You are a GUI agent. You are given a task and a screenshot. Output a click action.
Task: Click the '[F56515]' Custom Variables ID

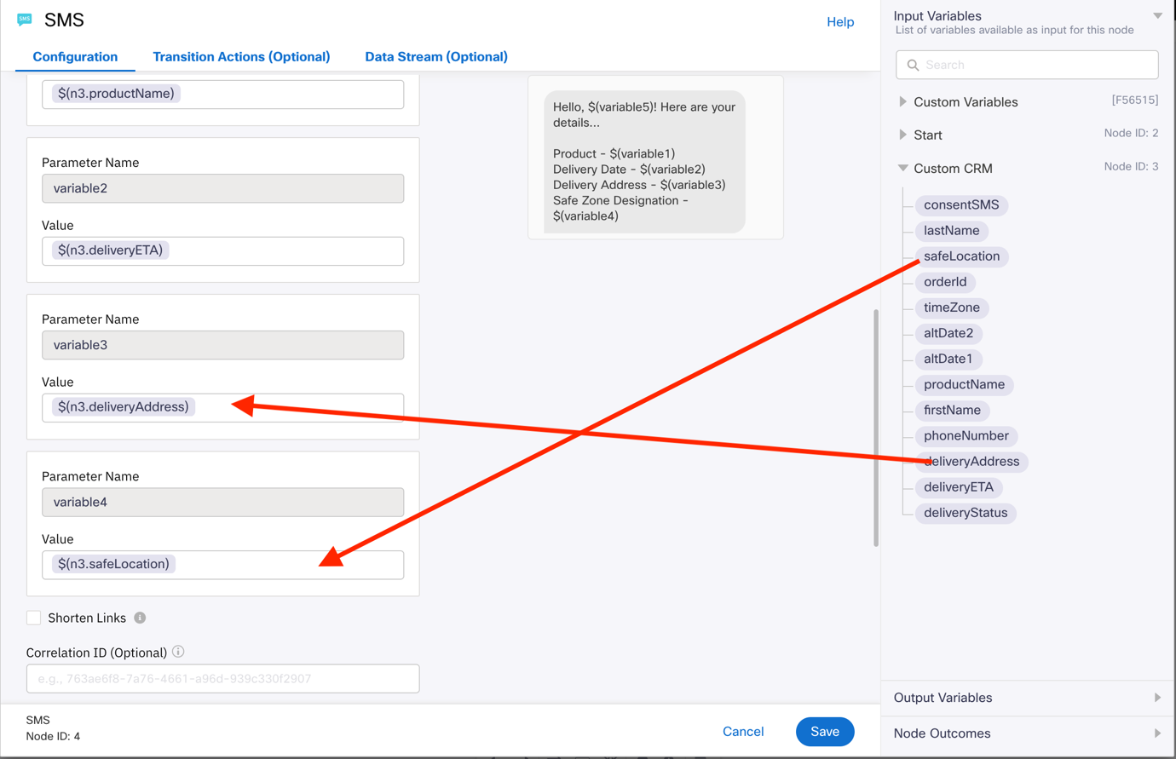click(1134, 100)
